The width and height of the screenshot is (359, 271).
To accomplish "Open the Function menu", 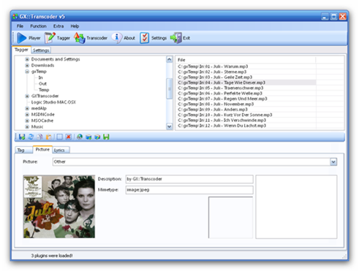I will coord(38,26).
